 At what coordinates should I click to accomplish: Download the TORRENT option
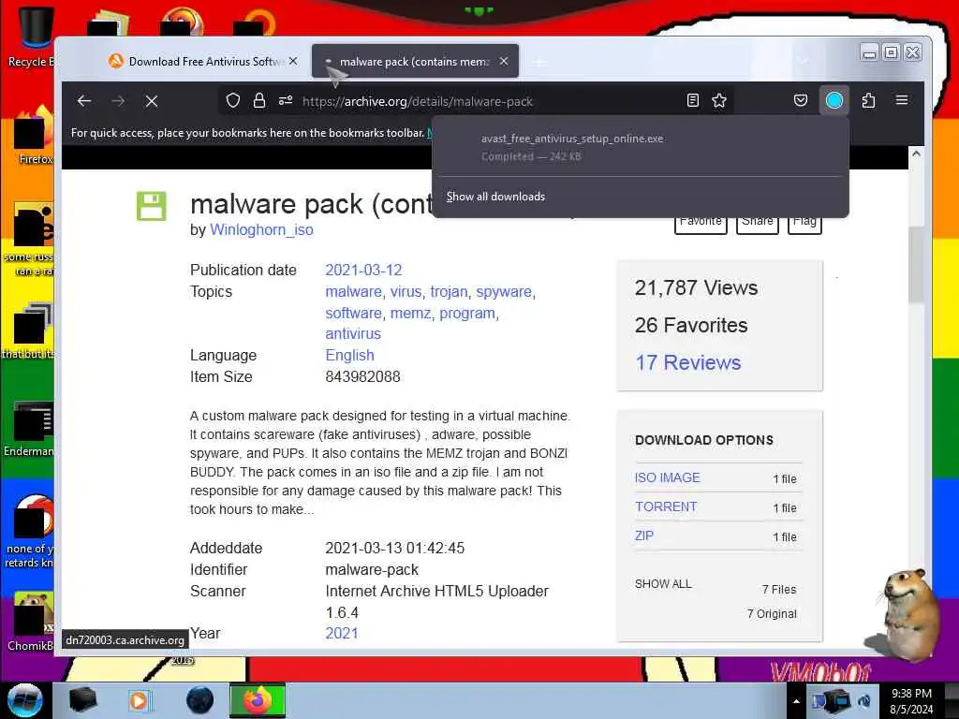pos(666,506)
